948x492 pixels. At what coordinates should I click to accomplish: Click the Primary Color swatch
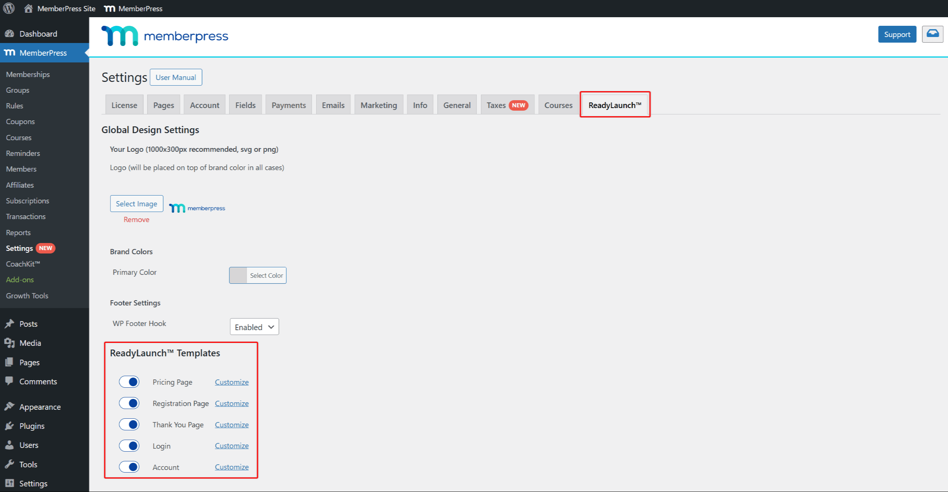click(x=238, y=275)
